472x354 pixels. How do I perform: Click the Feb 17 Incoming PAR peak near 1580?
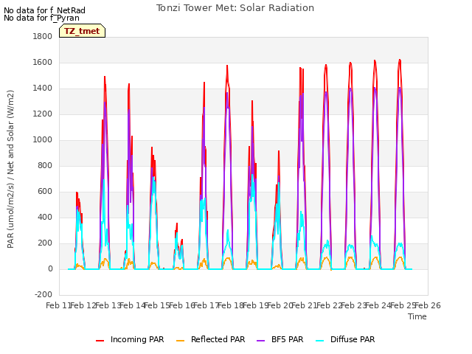pyautogui.click(x=227, y=66)
